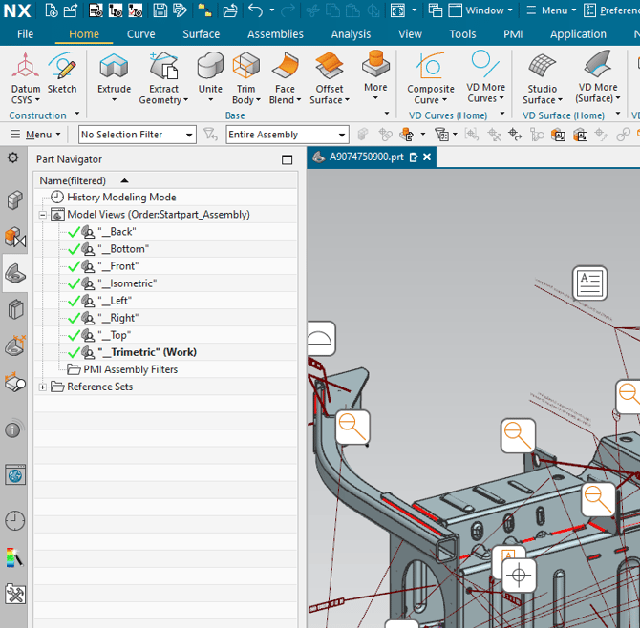
Task: Open the Entire Assembly scope dropdown
Action: 287,135
